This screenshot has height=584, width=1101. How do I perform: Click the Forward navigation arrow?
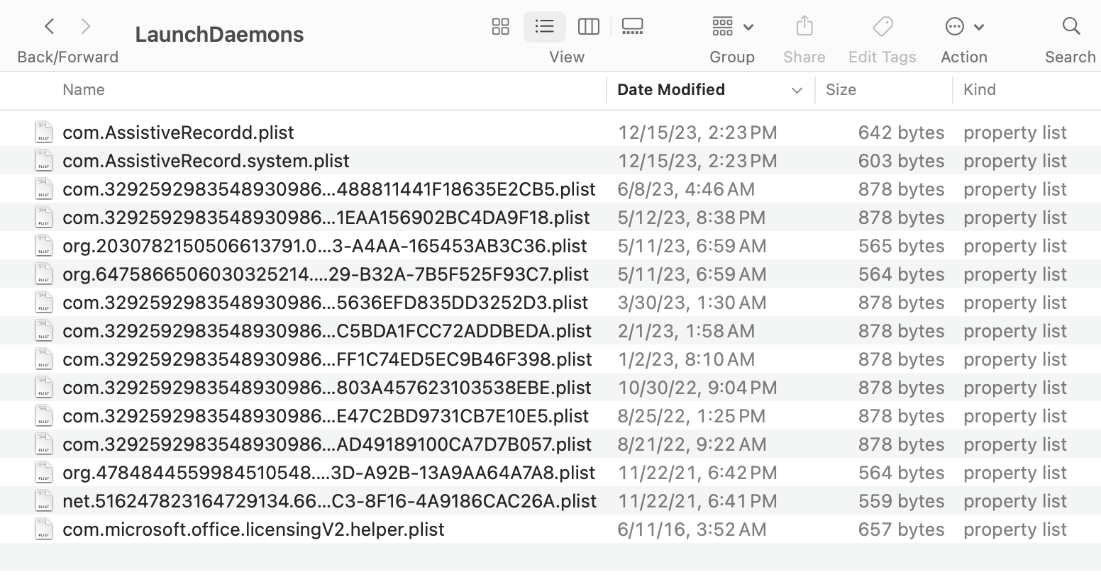[x=86, y=27]
